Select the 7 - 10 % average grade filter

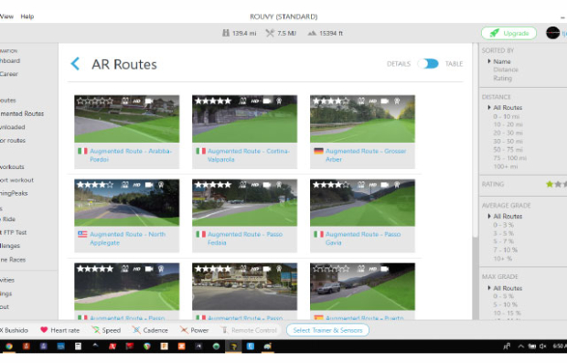pyautogui.click(x=505, y=250)
